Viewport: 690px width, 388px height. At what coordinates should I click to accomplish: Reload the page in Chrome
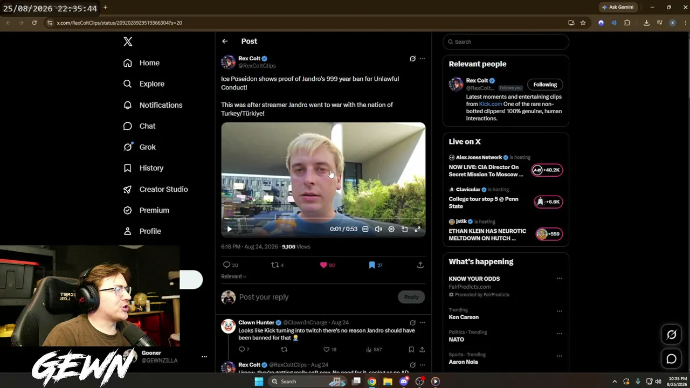[34, 23]
